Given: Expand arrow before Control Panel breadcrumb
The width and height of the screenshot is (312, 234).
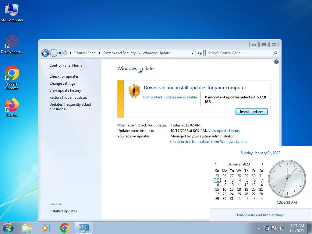Looking at the screenshot, I should pos(71,53).
